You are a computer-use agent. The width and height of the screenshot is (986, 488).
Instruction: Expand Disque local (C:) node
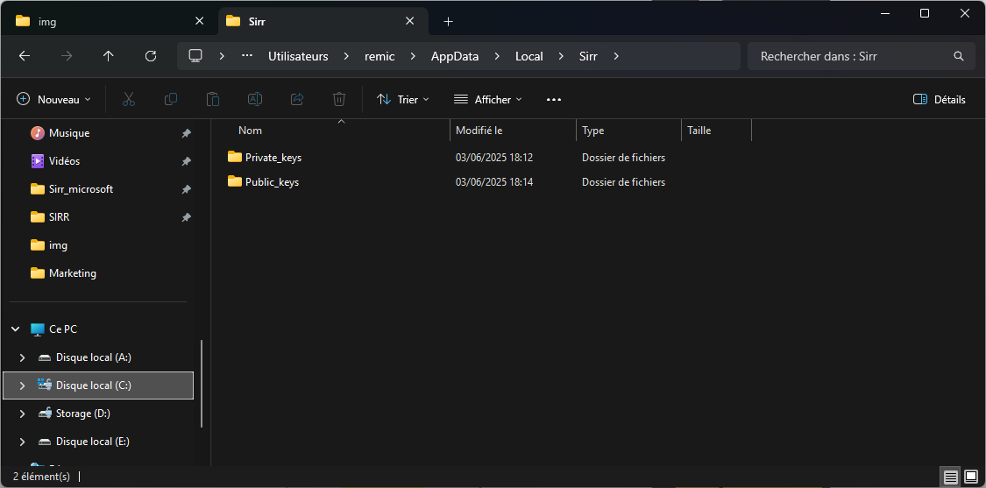click(23, 385)
